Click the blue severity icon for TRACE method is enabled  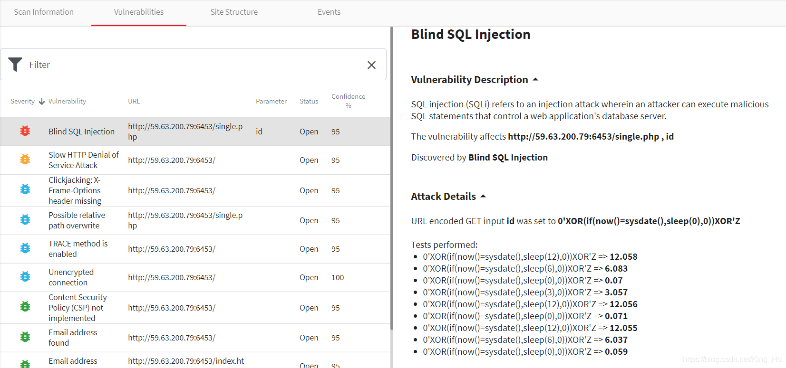(x=25, y=248)
